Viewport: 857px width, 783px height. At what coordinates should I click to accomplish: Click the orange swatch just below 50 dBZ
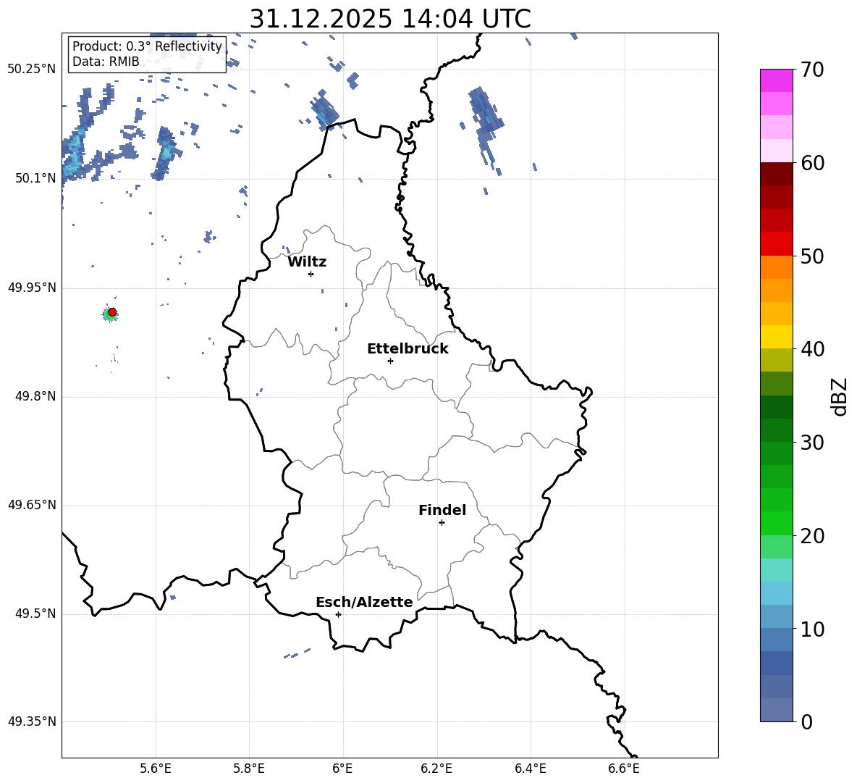point(776,267)
